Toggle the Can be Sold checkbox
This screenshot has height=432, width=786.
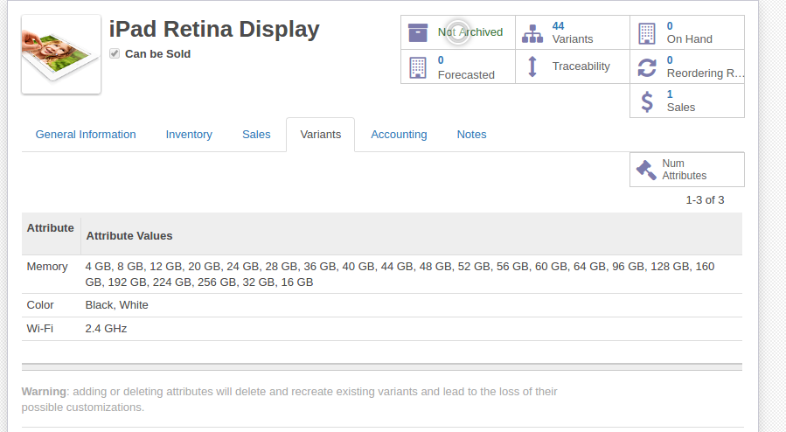[x=115, y=53]
